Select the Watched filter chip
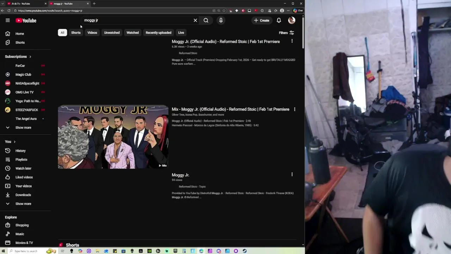 coord(132,33)
